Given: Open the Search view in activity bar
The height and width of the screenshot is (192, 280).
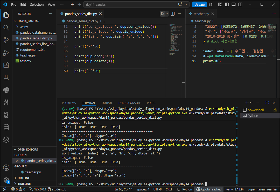Looking at the screenshot, I should pyautogui.click(x=6, y=28).
